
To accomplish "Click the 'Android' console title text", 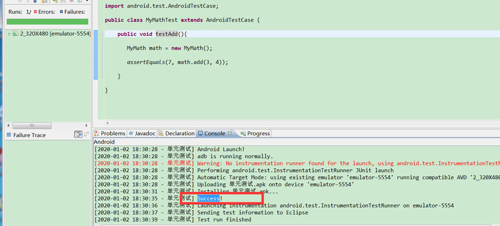I will coord(104,142).
